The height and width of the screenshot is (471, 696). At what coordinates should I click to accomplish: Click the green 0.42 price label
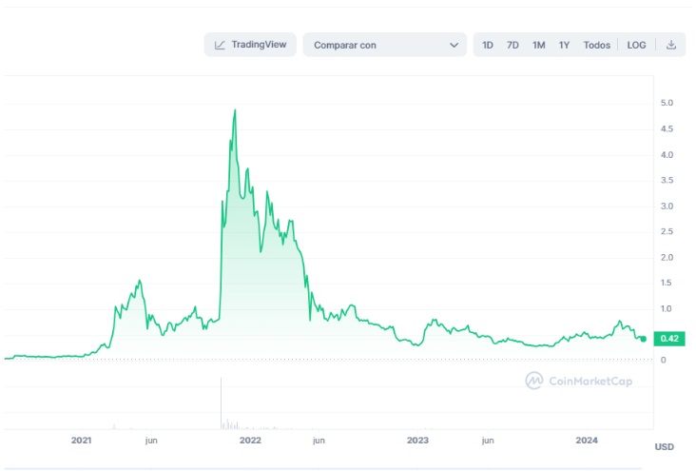669,339
